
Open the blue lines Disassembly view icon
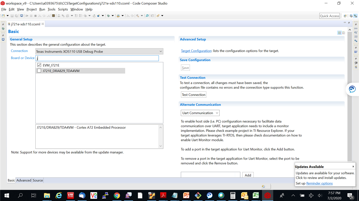356,52
